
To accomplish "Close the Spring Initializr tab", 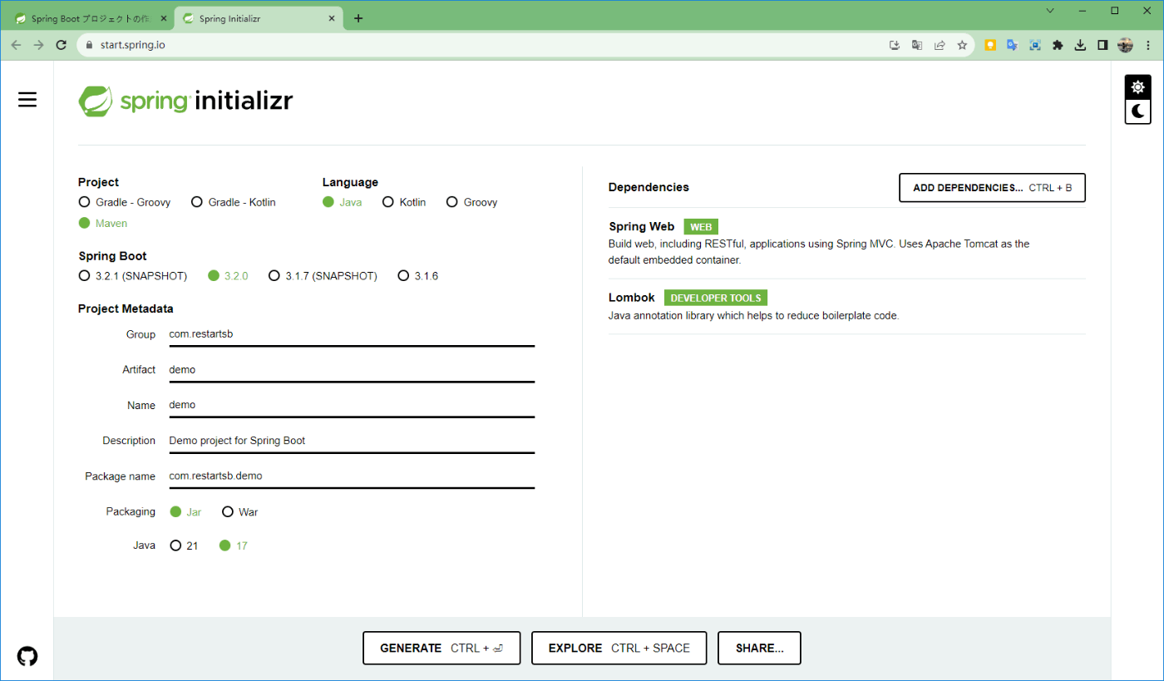I will pyautogui.click(x=333, y=18).
